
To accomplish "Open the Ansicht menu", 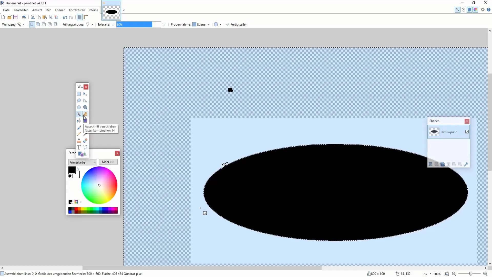I will 37,10.
